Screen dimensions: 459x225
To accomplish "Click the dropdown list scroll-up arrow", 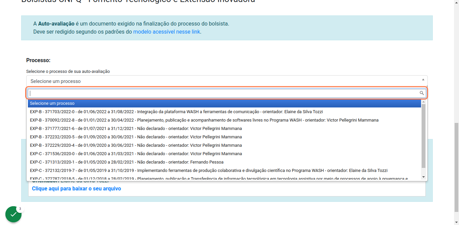I will (423, 101).
